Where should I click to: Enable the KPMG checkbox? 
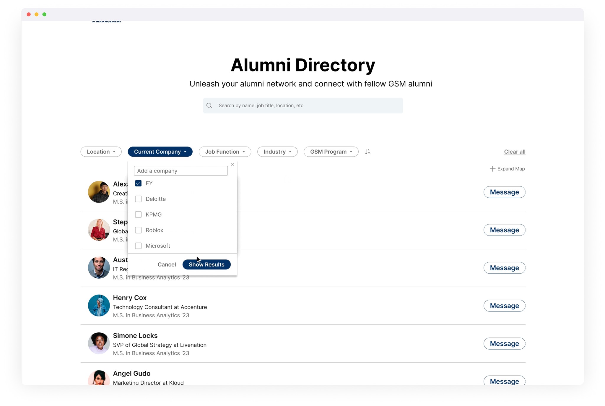tap(138, 215)
